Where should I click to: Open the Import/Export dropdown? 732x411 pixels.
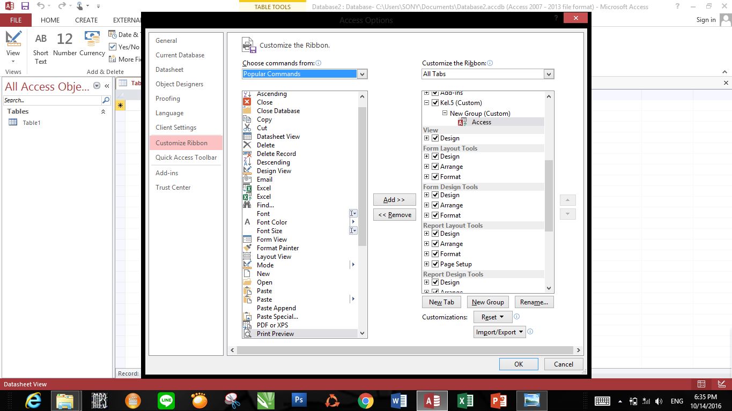[x=499, y=332]
